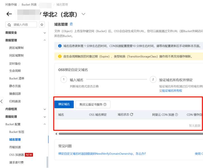Click the sidebar search input field

click(24, 25)
